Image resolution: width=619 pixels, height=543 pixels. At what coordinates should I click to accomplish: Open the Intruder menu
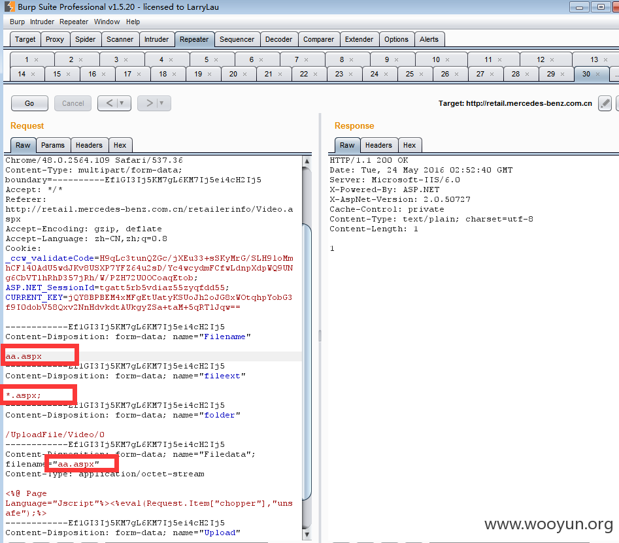click(42, 22)
